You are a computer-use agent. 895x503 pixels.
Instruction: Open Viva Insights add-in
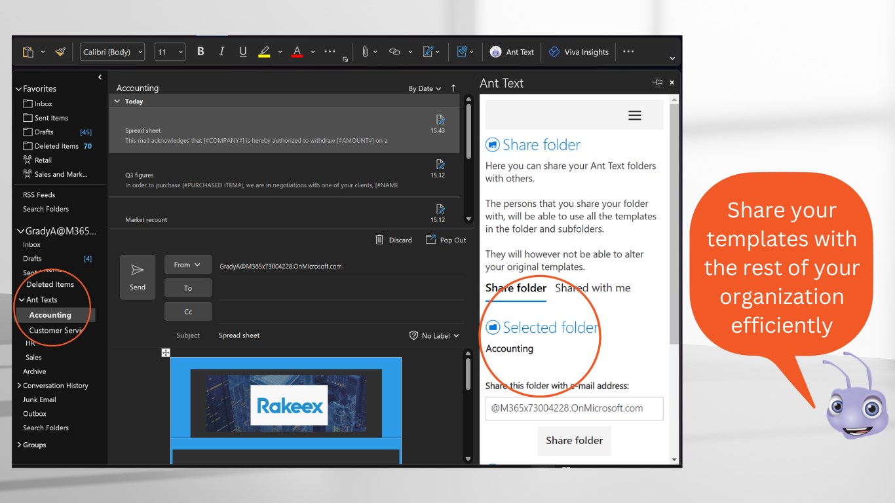coord(579,52)
